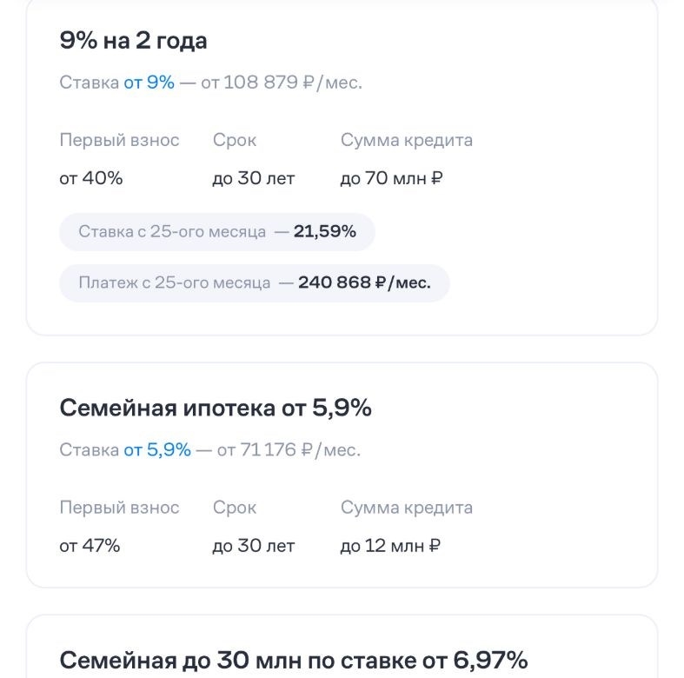Viewport: 684px width, 678px height.
Task: Click the "от 108 879 ₽/мес." payment text
Action: [282, 83]
